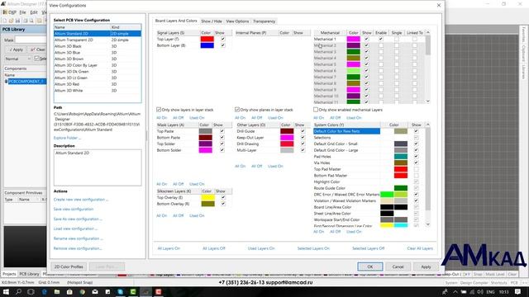Select Default Color for New Nets row
The image size is (529, 297).
pos(347,131)
